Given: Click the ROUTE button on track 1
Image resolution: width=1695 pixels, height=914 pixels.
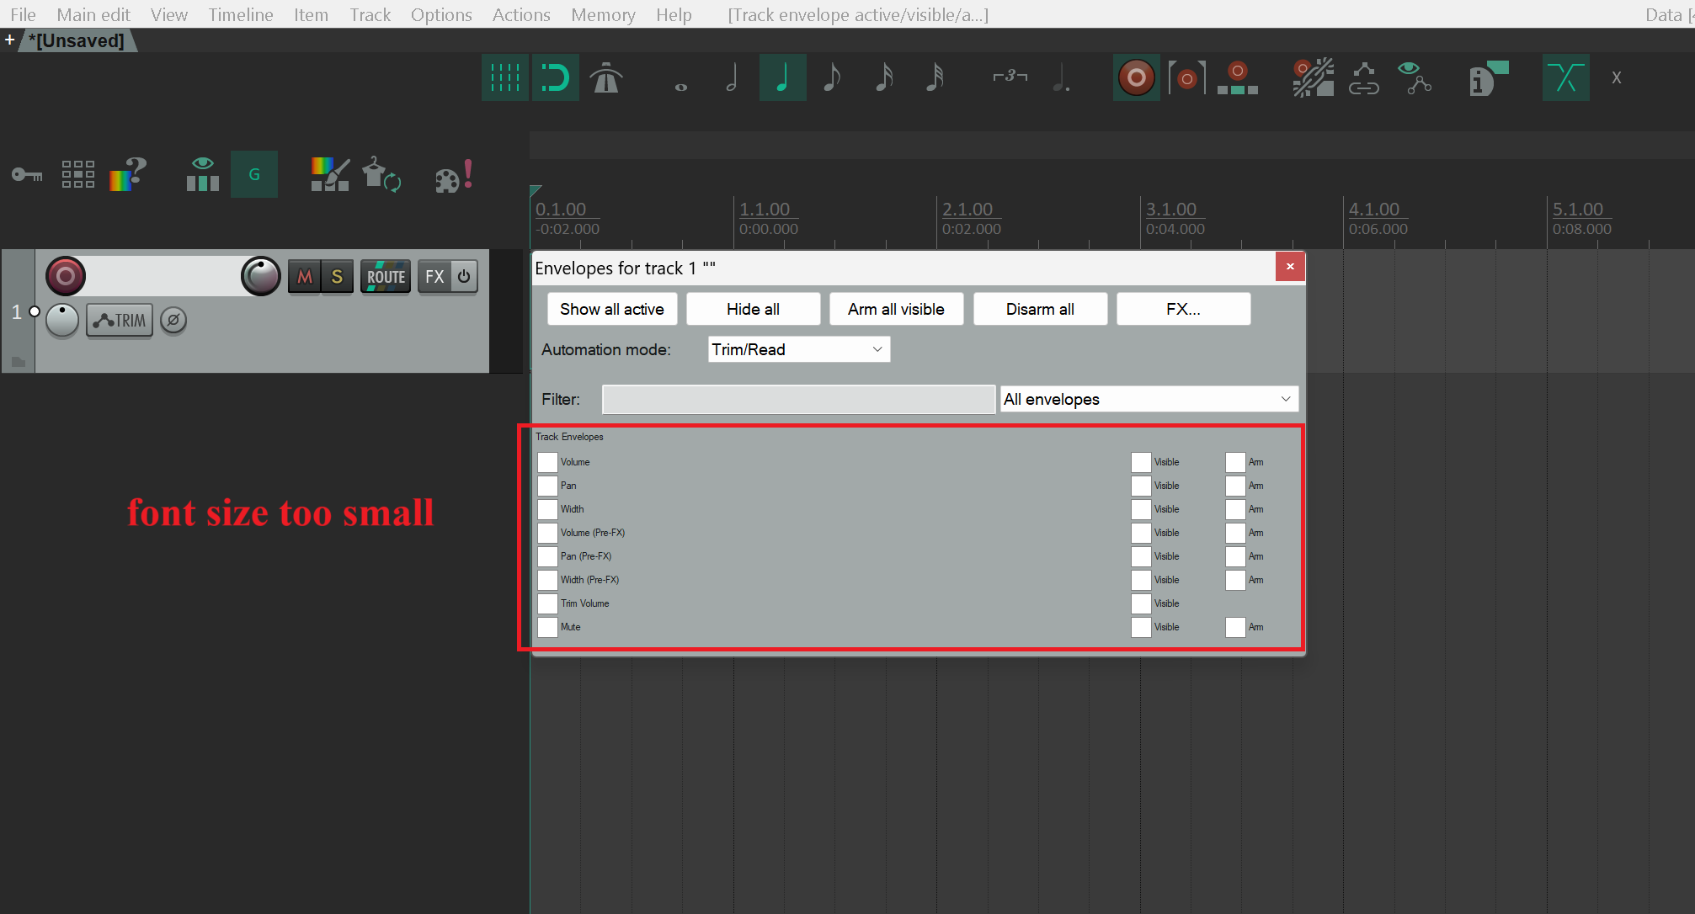Looking at the screenshot, I should pos(386,277).
